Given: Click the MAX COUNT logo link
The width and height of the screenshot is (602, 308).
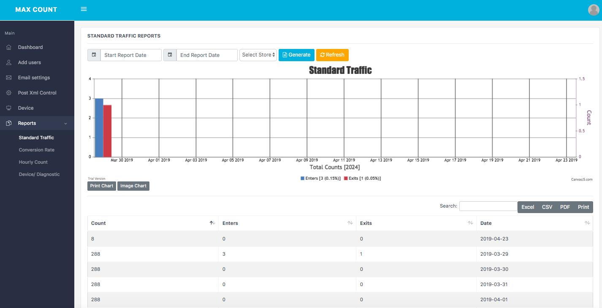Looking at the screenshot, I should [36, 10].
